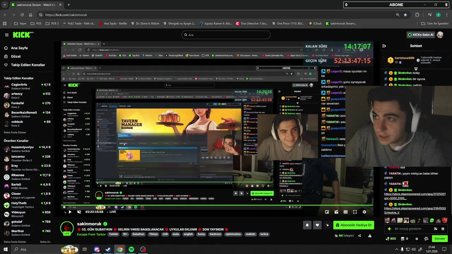Open Chrome extensions puzzle icon
Viewport: 452px width, 254px height.
tap(417, 15)
